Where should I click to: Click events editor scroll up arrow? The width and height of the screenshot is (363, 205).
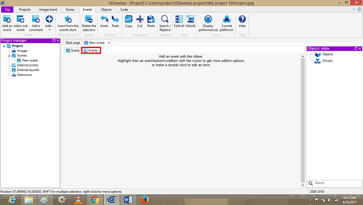click(303, 56)
